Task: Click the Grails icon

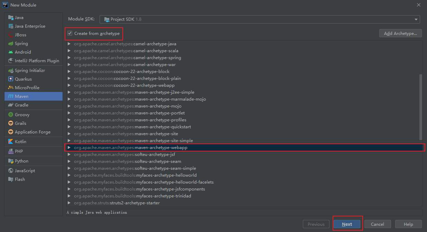Action: click(x=11, y=123)
